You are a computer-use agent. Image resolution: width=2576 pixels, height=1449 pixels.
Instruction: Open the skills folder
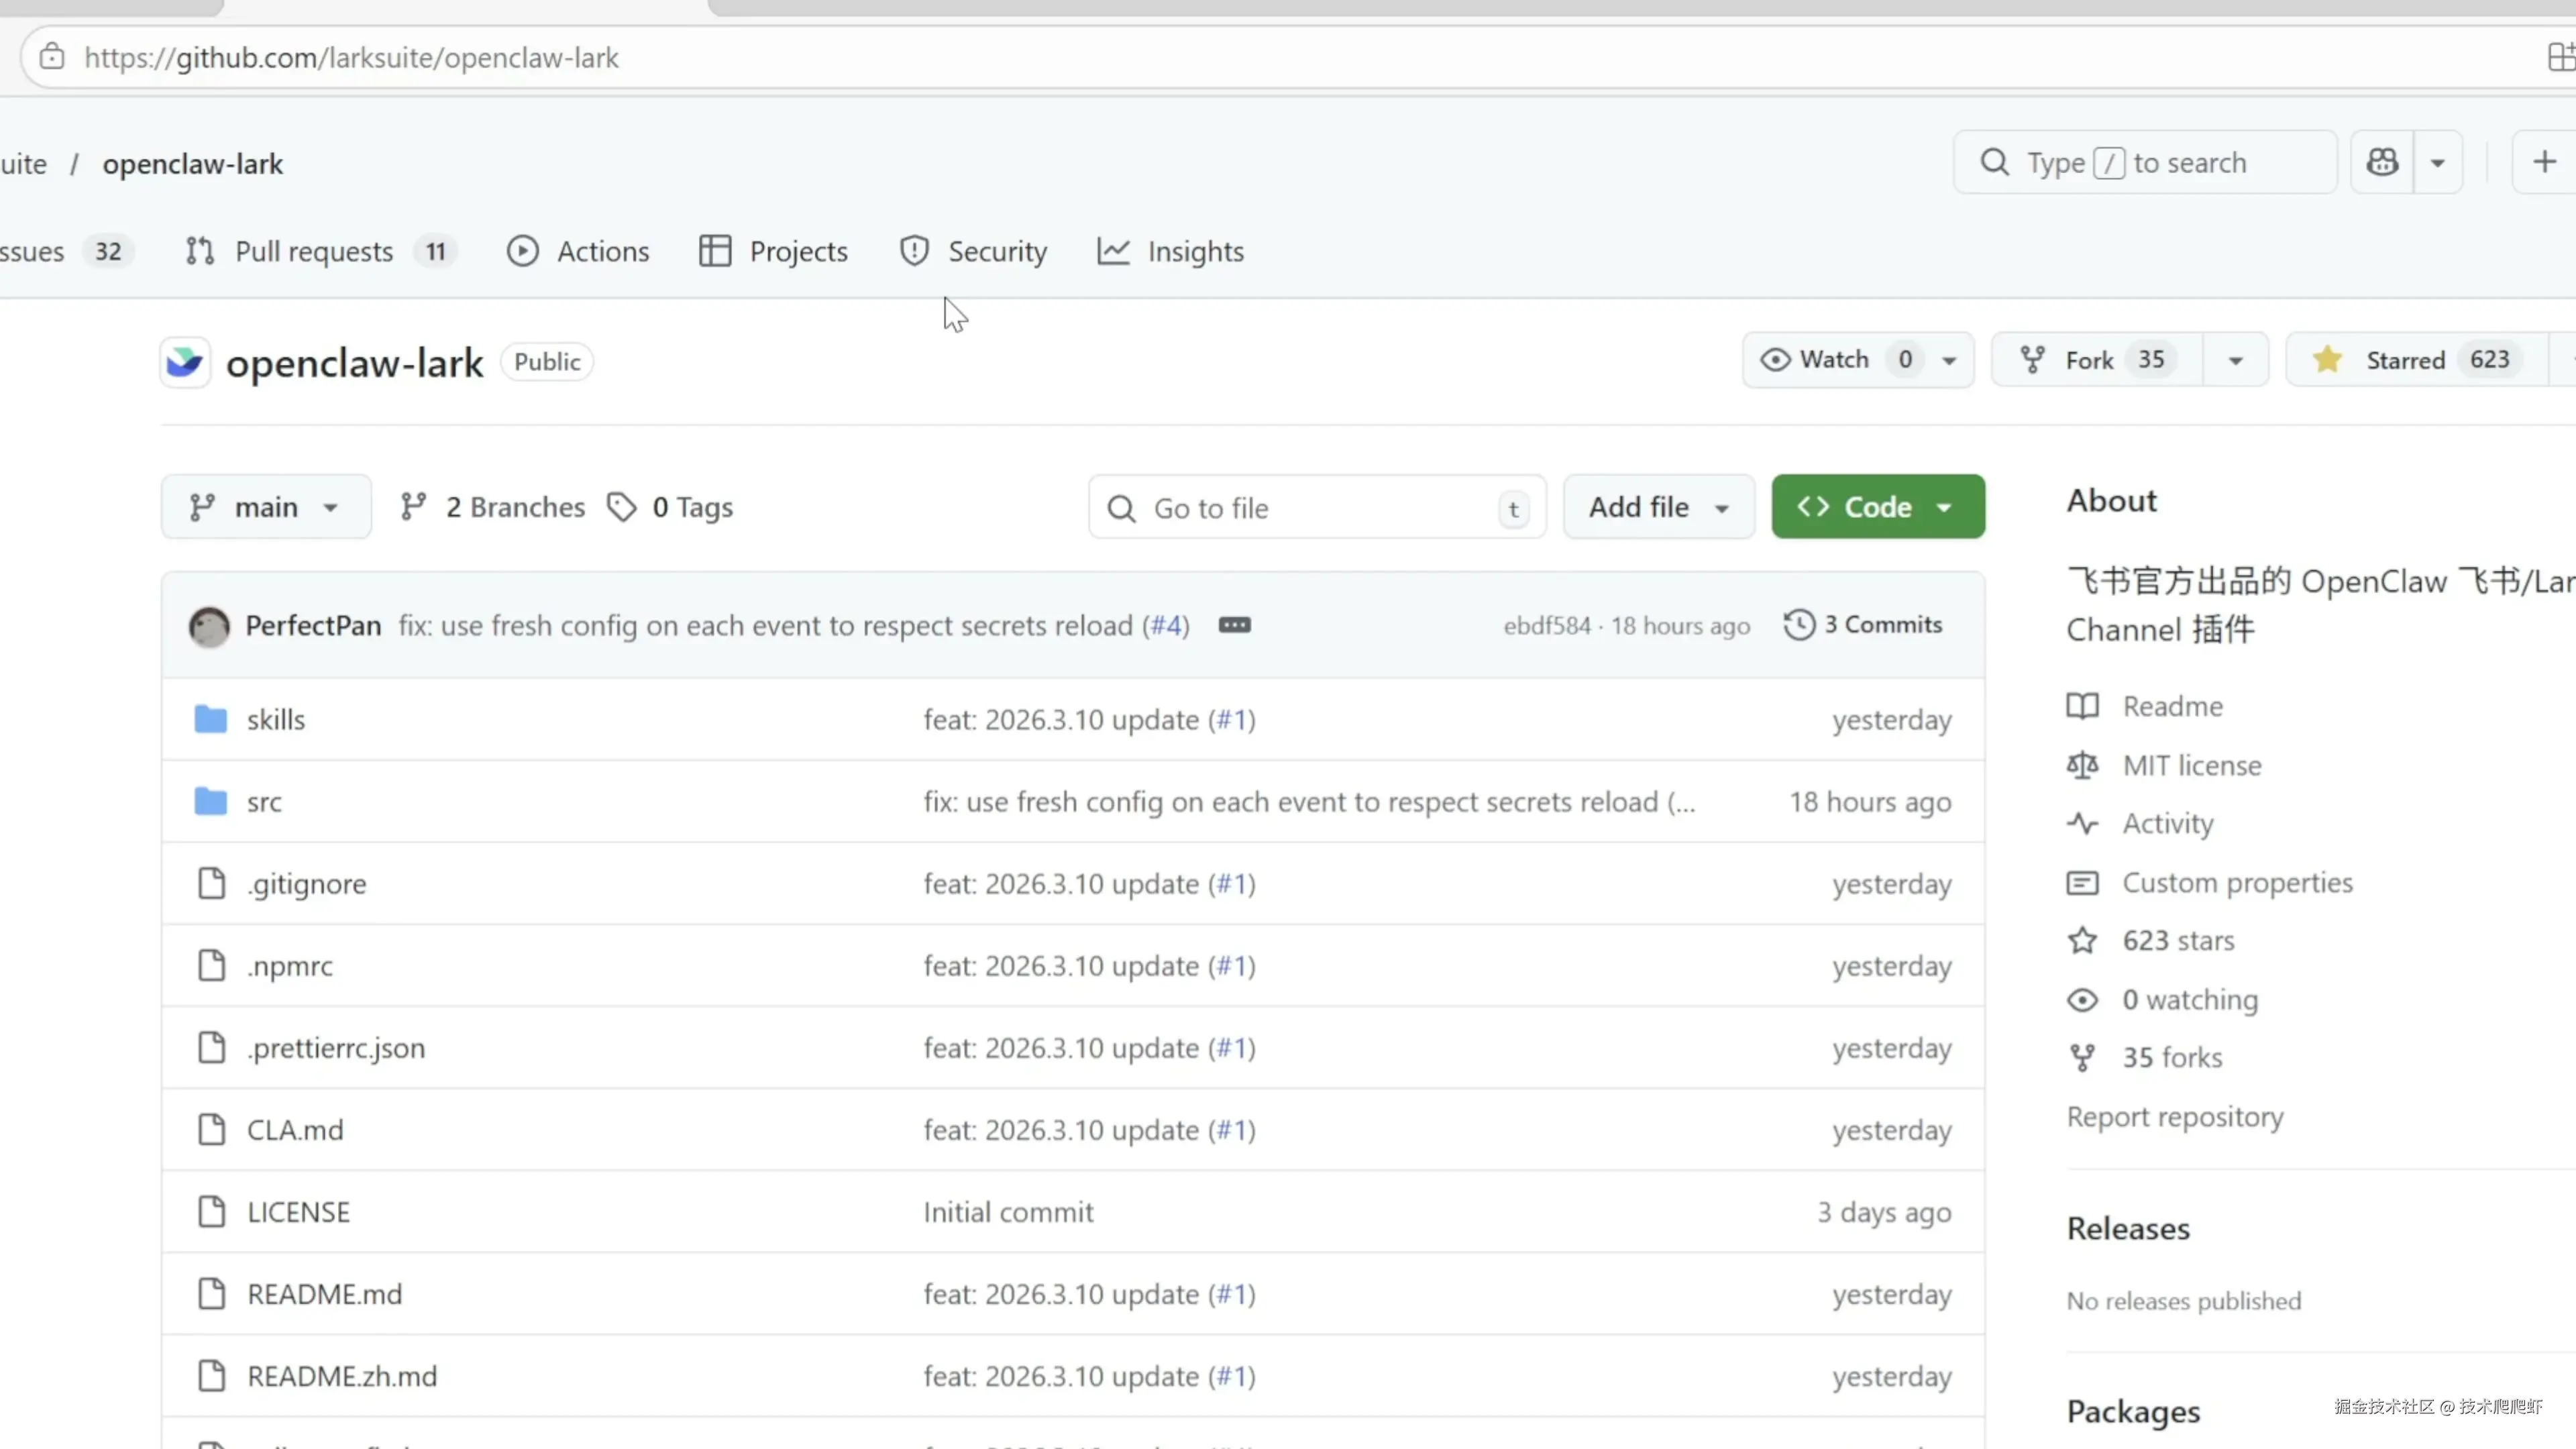click(275, 720)
